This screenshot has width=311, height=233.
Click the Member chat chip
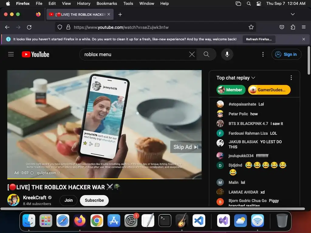click(231, 90)
